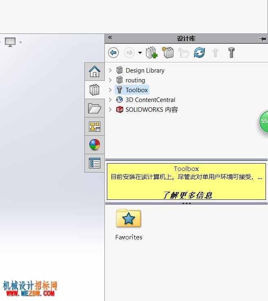Click the 了解更多信息 link

tap(187, 195)
